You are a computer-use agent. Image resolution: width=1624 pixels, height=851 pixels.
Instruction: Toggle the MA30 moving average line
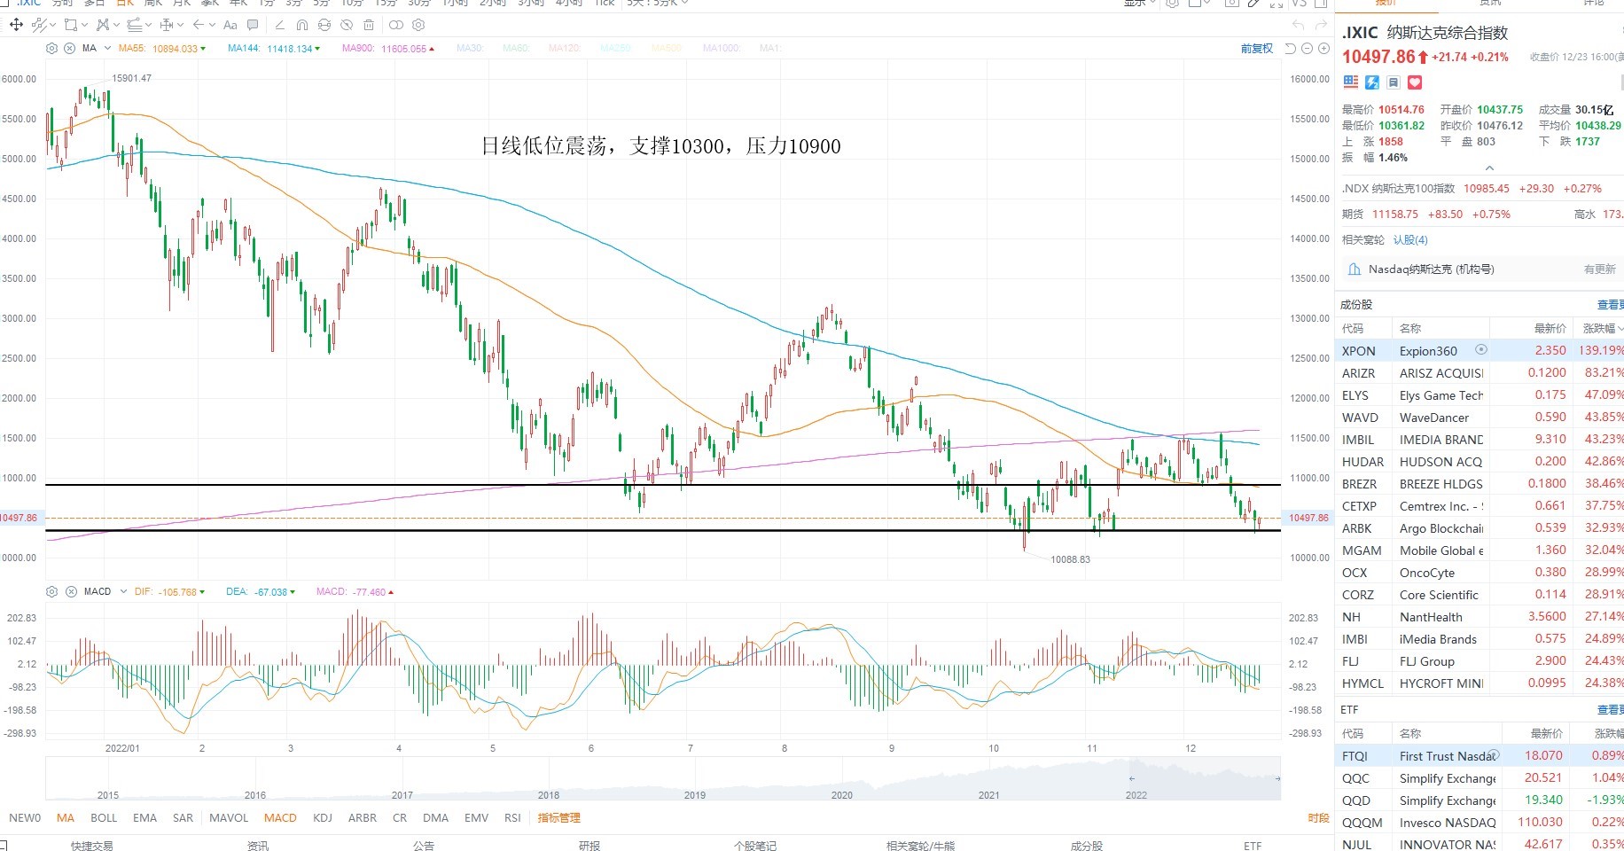coord(470,48)
